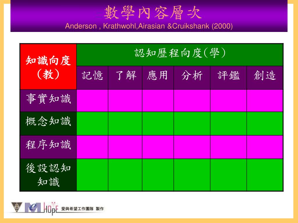Click the 分析 column header
Viewport: 298px width, 223px height.
[x=192, y=78]
